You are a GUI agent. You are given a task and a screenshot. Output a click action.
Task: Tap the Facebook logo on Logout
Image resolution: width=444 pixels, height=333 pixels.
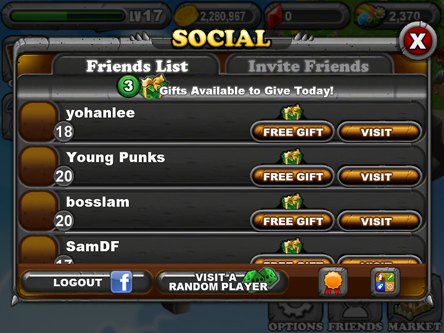121,282
